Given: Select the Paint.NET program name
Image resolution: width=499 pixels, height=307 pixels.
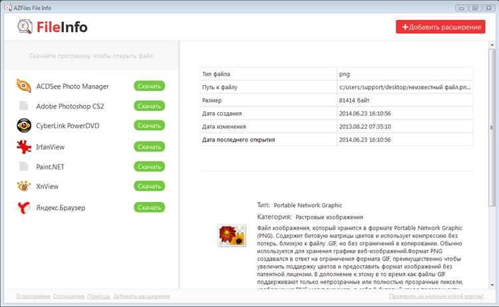Looking at the screenshot, I should (51, 167).
